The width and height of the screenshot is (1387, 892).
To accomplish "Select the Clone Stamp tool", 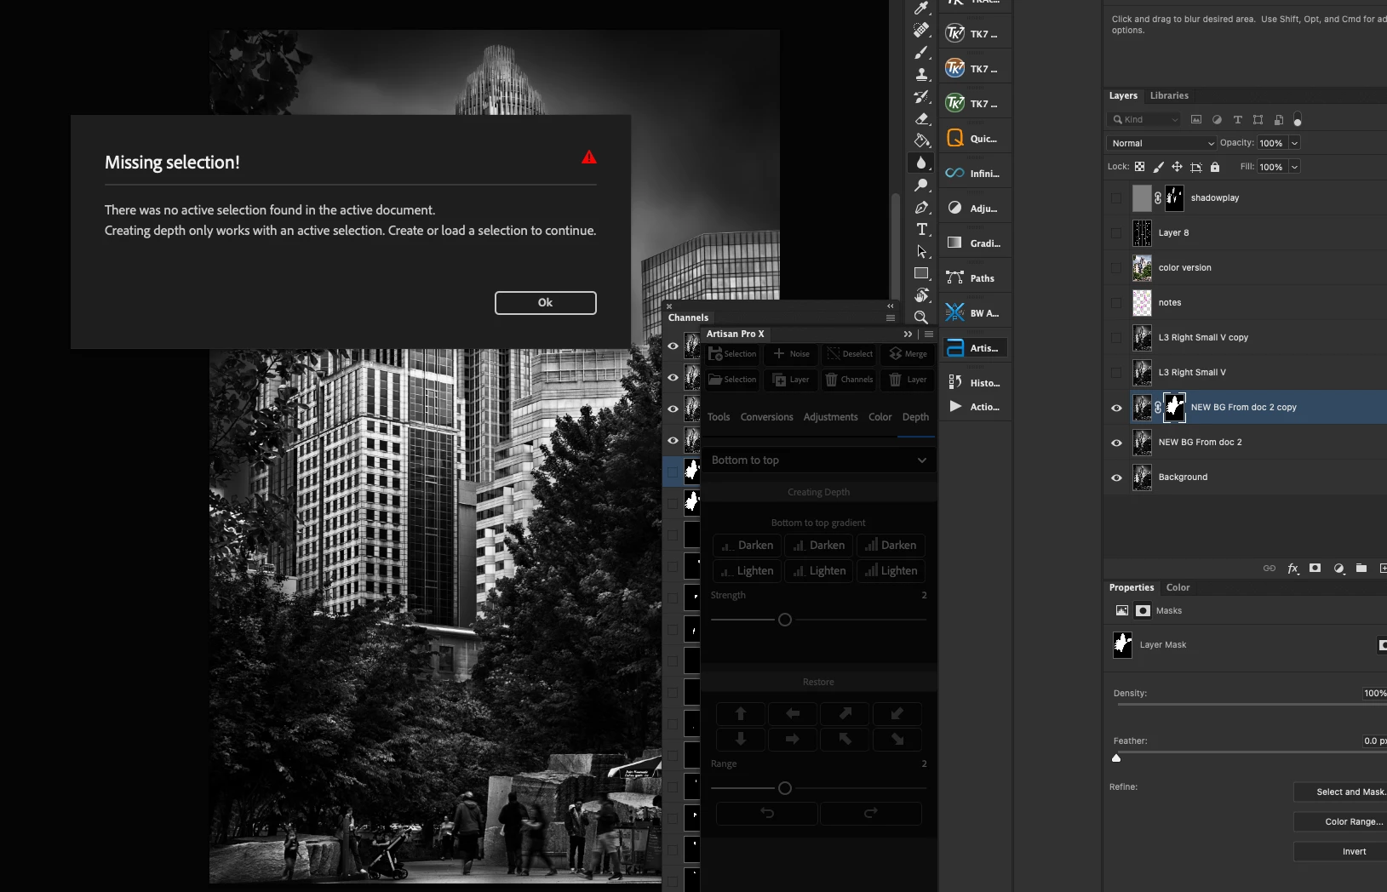I will click(x=921, y=75).
